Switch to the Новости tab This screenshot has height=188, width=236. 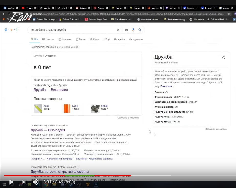tap(48, 39)
